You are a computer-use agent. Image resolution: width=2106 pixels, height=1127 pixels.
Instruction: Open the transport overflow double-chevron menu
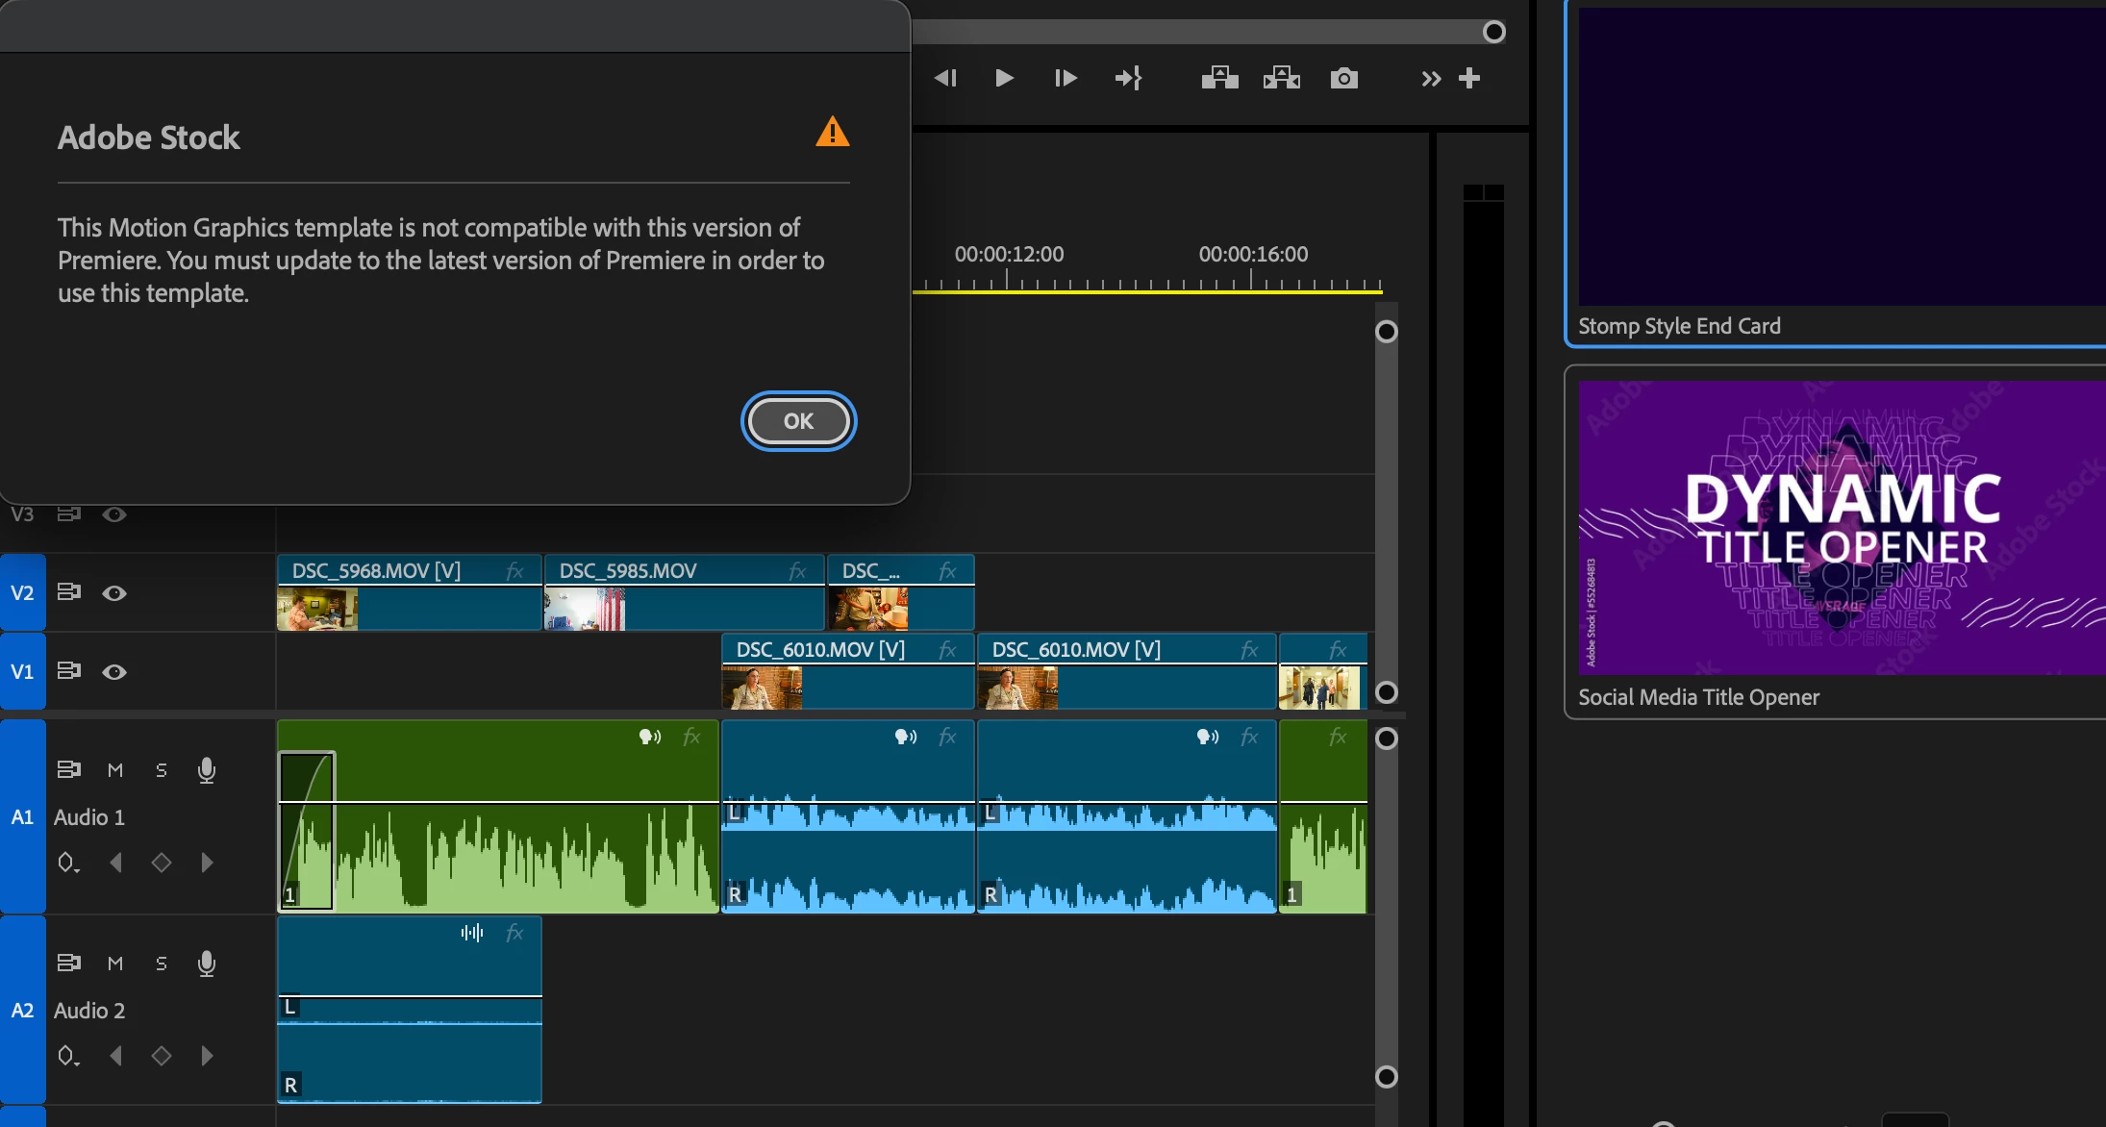coord(1431,79)
